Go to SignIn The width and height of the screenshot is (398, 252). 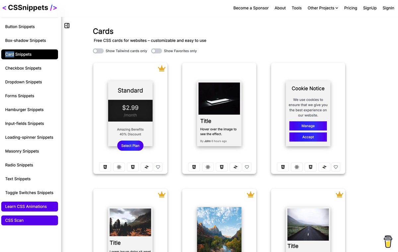(x=388, y=8)
